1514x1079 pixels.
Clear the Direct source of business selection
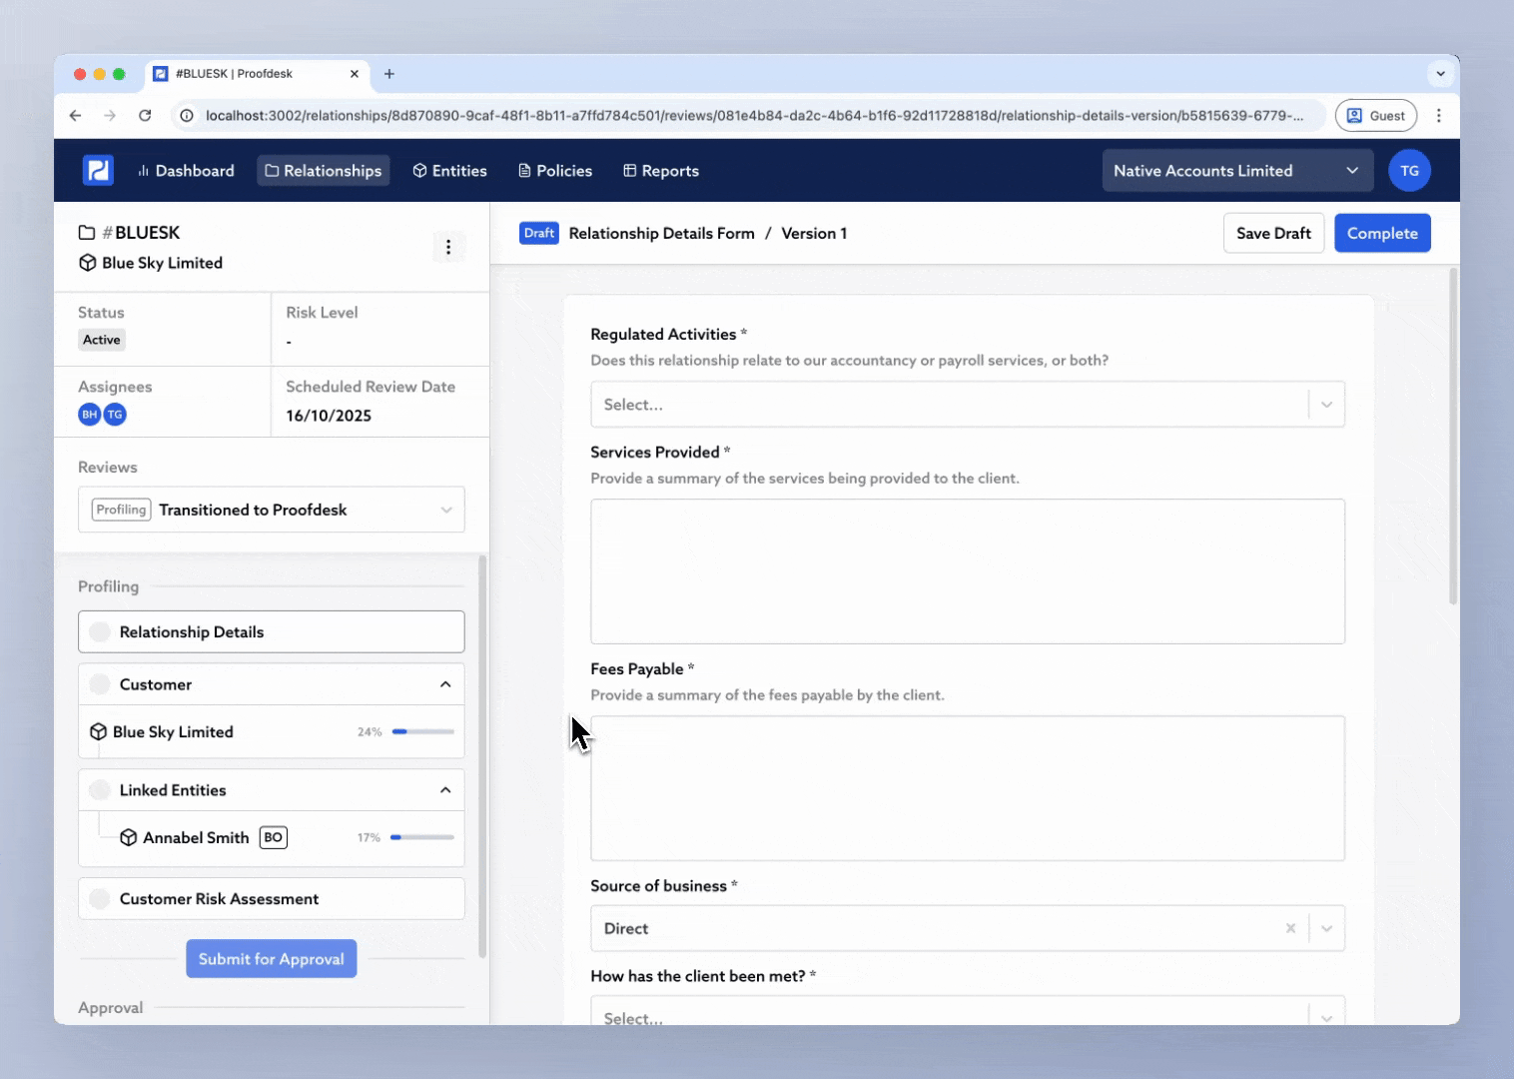coord(1290,928)
